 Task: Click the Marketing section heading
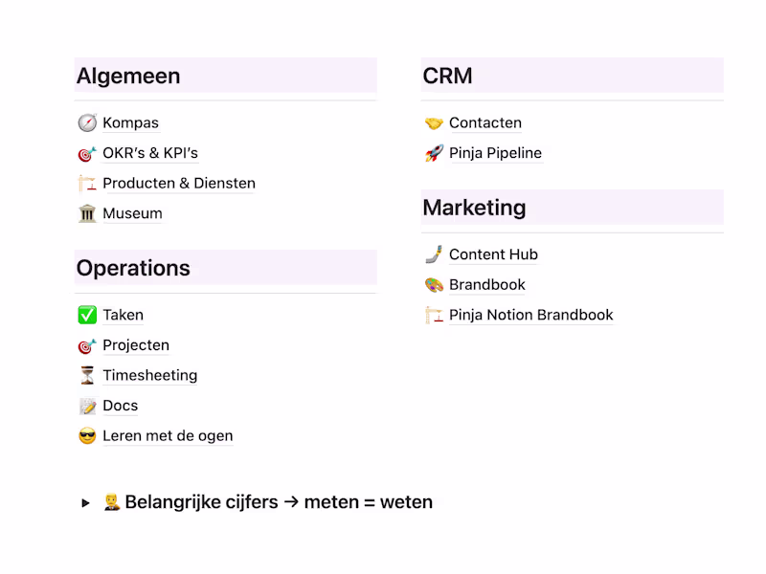(474, 207)
